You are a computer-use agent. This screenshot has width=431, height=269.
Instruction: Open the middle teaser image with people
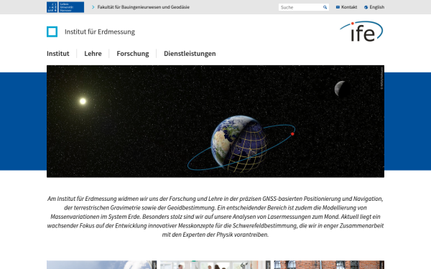coord(215,265)
